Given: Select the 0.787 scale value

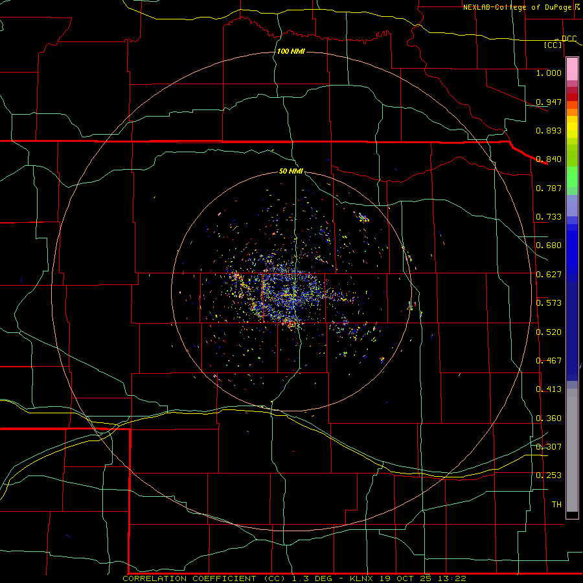Looking at the screenshot, I should pos(549,188).
